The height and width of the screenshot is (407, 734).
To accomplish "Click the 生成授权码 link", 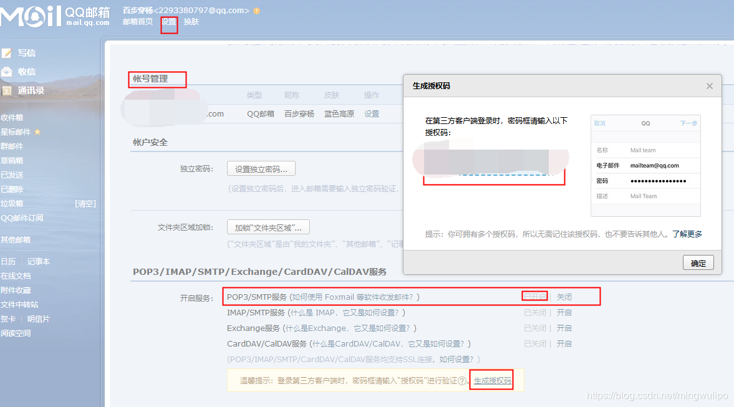I will [493, 381].
